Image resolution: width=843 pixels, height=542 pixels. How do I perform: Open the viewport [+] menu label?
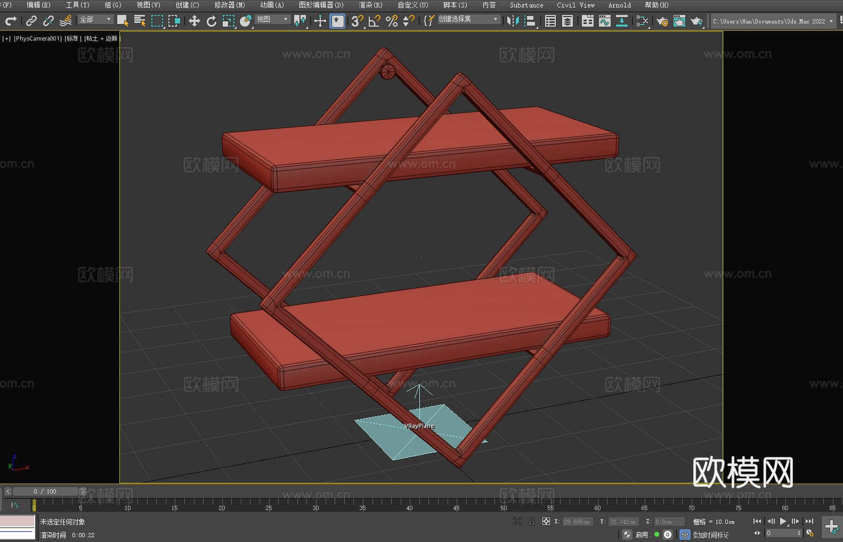pyautogui.click(x=6, y=38)
